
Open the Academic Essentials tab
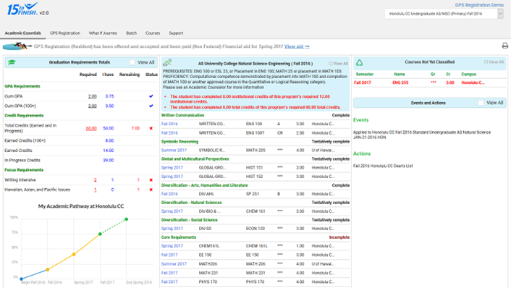(x=23, y=33)
